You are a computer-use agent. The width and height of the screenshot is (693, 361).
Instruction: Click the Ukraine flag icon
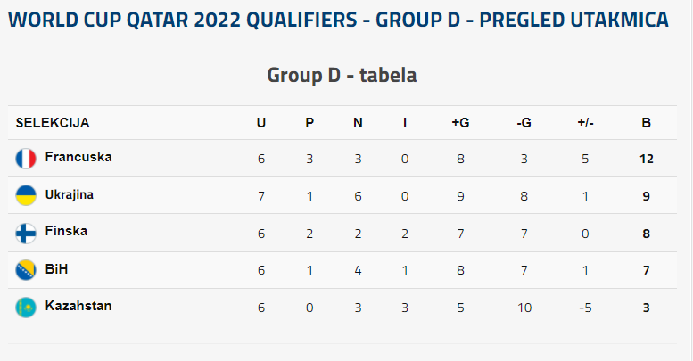pyautogui.click(x=26, y=195)
